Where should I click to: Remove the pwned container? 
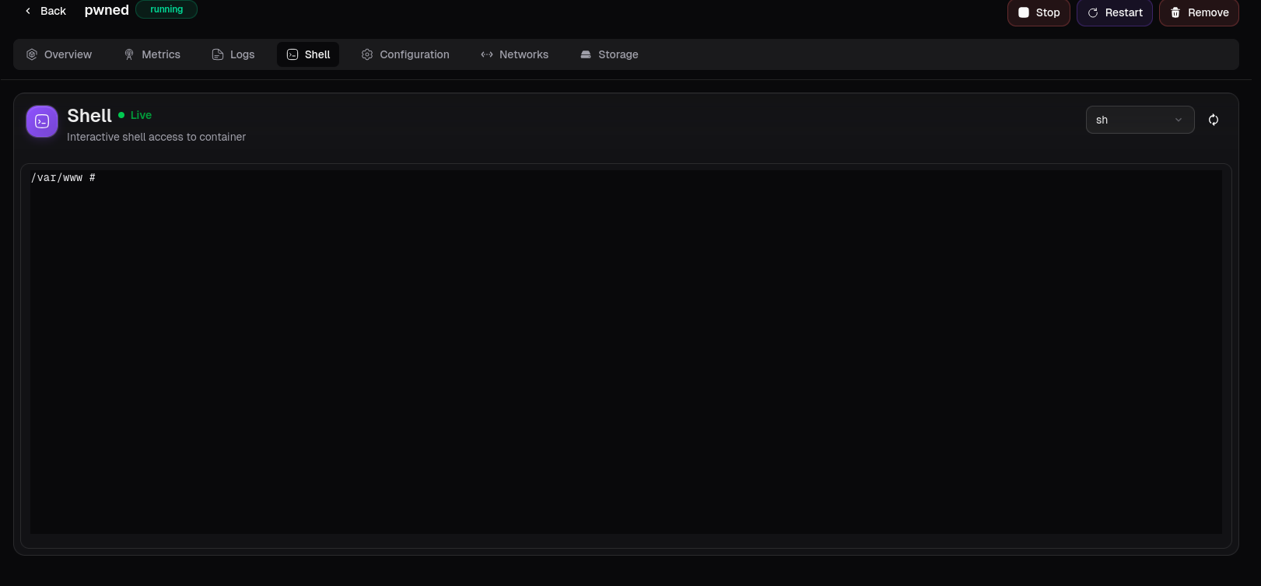coord(1199,12)
